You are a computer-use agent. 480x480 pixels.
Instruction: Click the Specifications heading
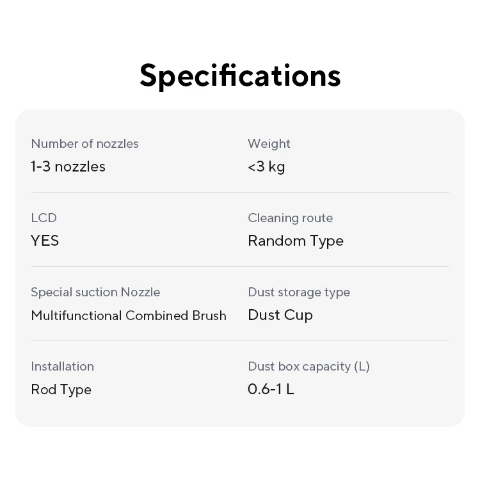(x=240, y=75)
